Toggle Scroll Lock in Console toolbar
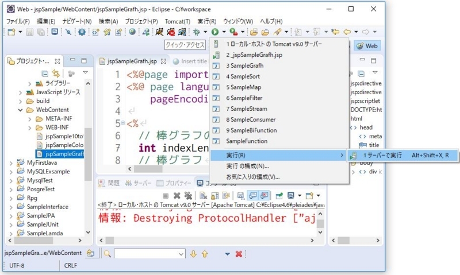Image resolution: width=460 pixels, height=275 pixels. pyautogui.click(x=214, y=195)
